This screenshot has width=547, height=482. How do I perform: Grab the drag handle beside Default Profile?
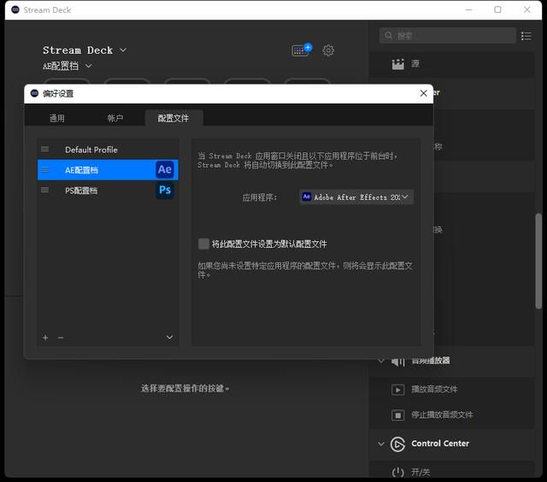[44, 150]
